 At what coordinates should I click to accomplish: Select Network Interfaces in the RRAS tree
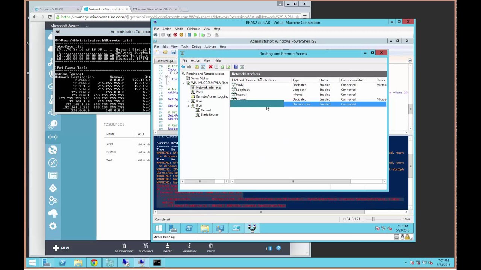click(x=209, y=87)
